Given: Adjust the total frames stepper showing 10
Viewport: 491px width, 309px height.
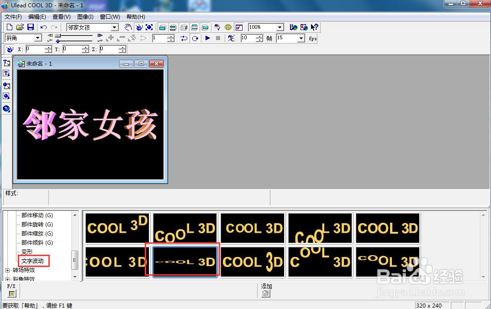Looking at the screenshot, I should pyautogui.click(x=259, y=38).
